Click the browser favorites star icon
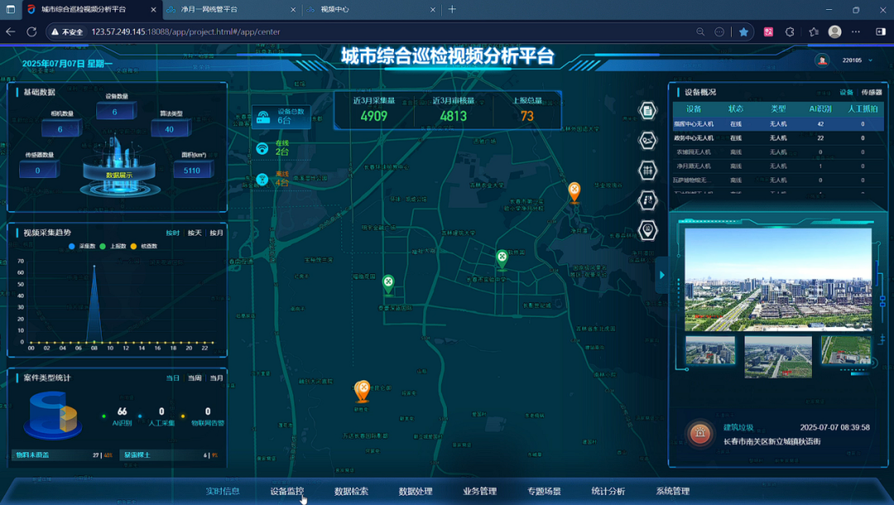894x505 pixels. pyautogui.click(x=743, y=32)
